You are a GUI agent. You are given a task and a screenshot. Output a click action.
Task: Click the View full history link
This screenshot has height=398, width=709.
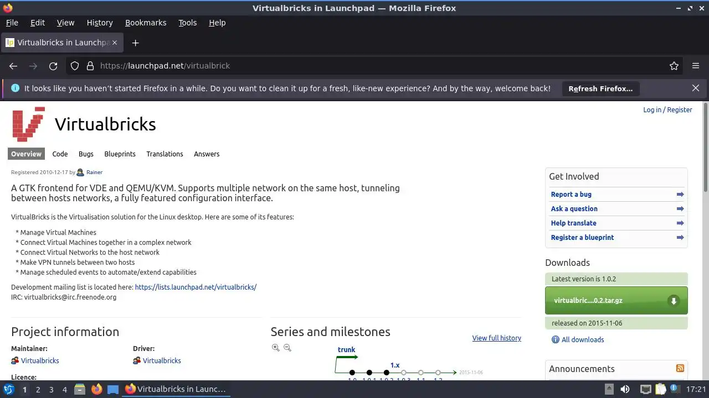point(497,338)
